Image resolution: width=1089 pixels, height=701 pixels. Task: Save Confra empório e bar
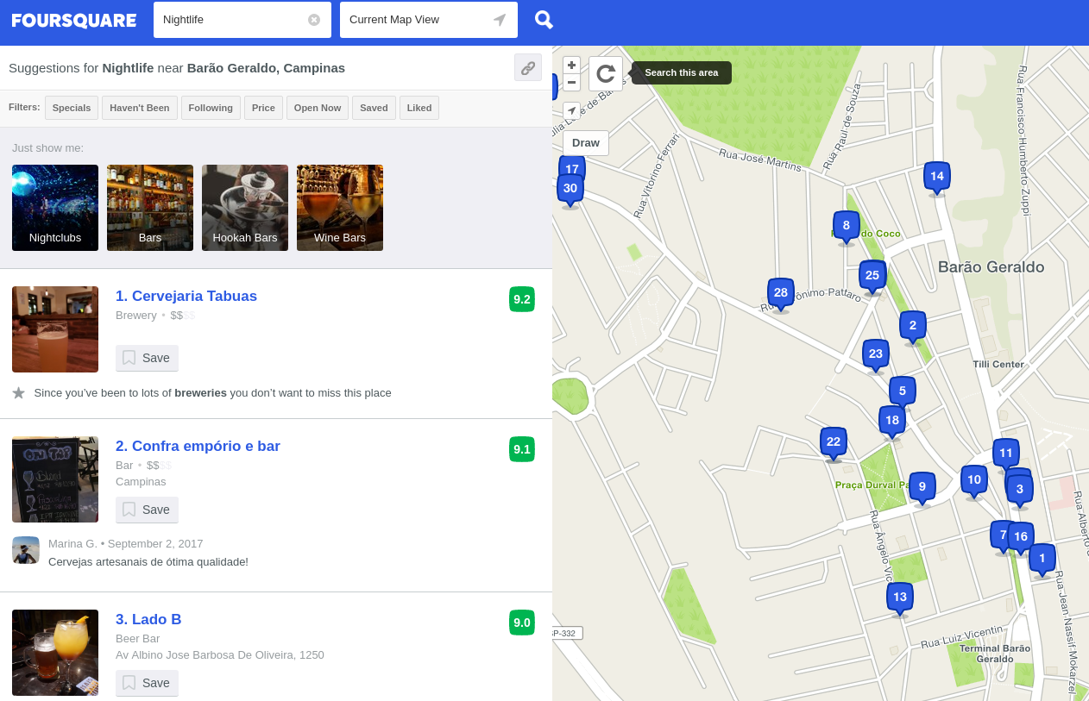(x=147, y=510)
